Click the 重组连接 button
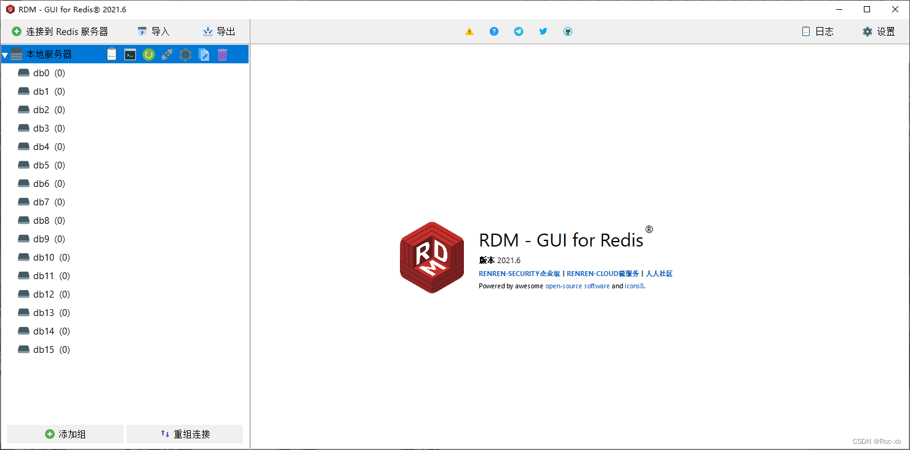 click(185, 434)
